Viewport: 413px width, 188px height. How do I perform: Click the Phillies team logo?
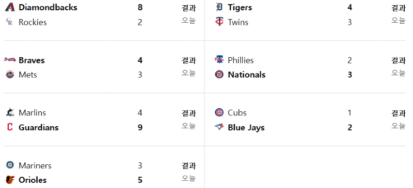pyautogui.click(x=219, y=60)
